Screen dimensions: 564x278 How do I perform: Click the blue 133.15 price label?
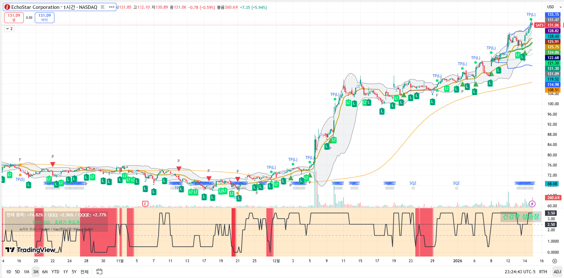553,15
